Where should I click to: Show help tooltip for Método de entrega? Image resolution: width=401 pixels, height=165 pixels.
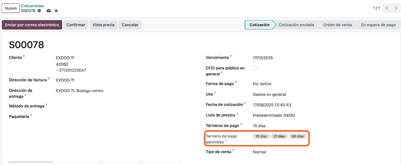tap(46, 105)
